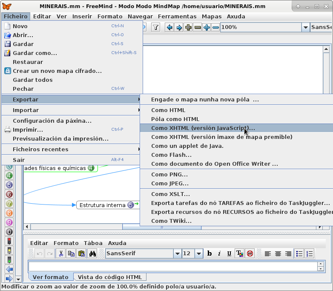Viewport: 333px width, 291px height.
Task: Click the priority 8 icon in sidebar
Action: (x=9, y=213)
